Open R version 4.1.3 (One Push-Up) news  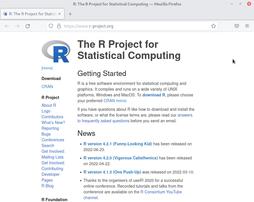[112, 172]
